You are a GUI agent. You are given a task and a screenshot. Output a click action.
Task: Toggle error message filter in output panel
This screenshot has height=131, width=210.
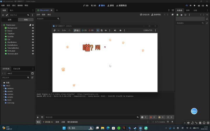coord(153,117)
